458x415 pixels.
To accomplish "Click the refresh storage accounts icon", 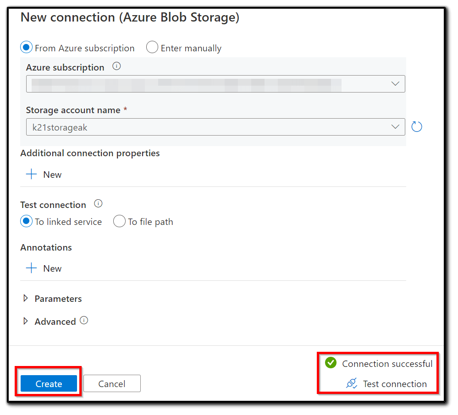I will pos(416,127).
